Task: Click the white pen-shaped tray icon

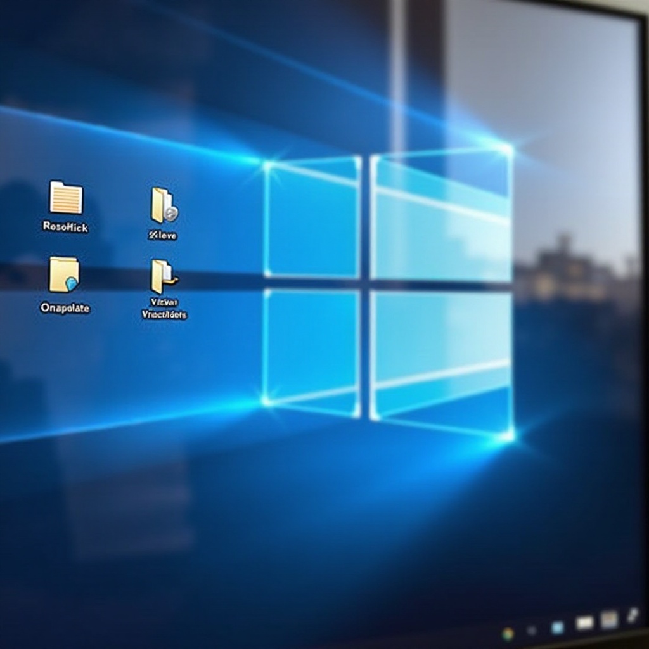Action: click(633, 615)
